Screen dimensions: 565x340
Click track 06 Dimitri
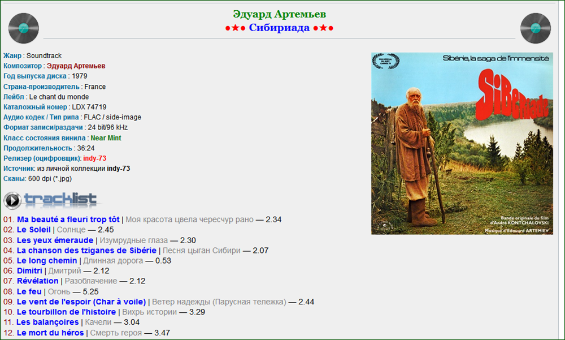[x=29, y=271]
